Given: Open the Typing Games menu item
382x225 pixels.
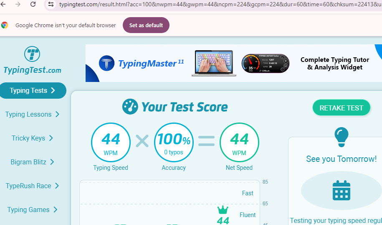Looking at the screenshot, I should (x=28, y=210).
